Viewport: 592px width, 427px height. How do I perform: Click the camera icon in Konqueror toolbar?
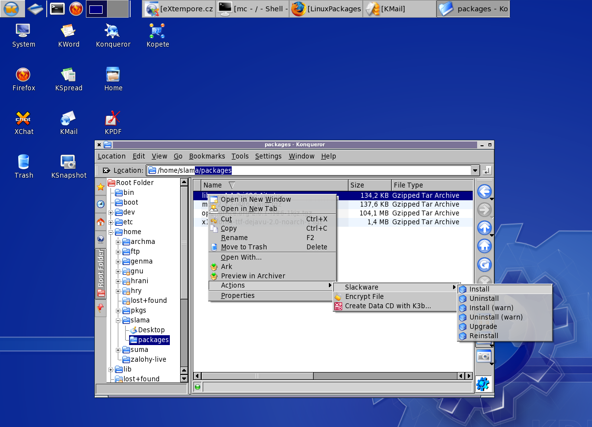tap(484, 356)
